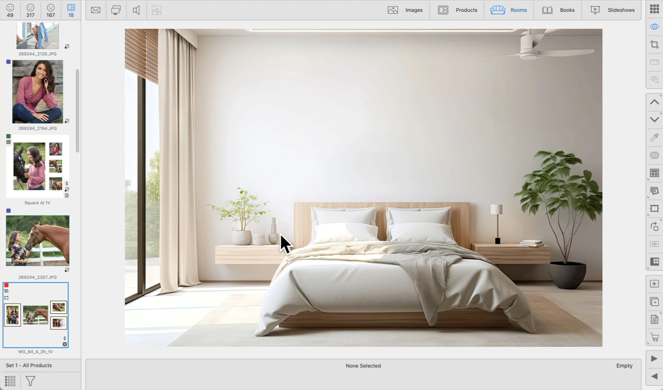Toggle the blue eye visibility icon
The height and width of the screenshot is (390, 663).
point(654,27)
